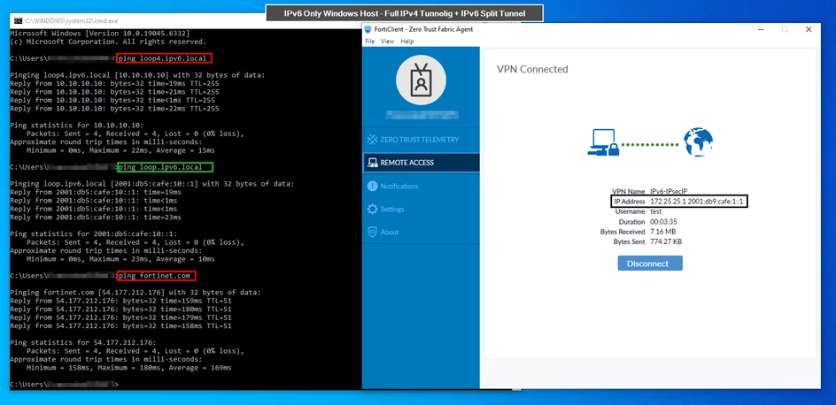Maximize the FortiClient window
The width and height of the screenshot is (836, 405).
785,29
